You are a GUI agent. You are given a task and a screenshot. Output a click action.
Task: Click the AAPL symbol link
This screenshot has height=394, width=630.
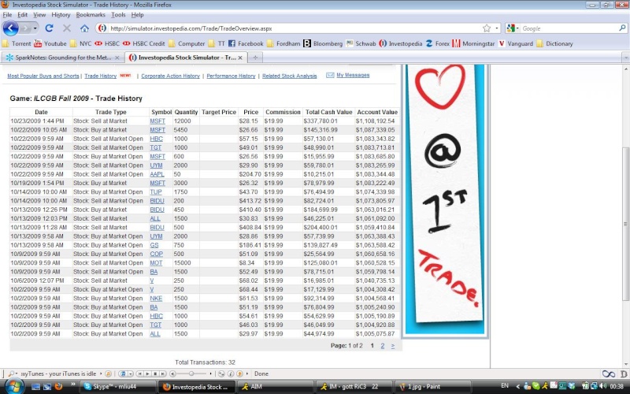point(157,174)
